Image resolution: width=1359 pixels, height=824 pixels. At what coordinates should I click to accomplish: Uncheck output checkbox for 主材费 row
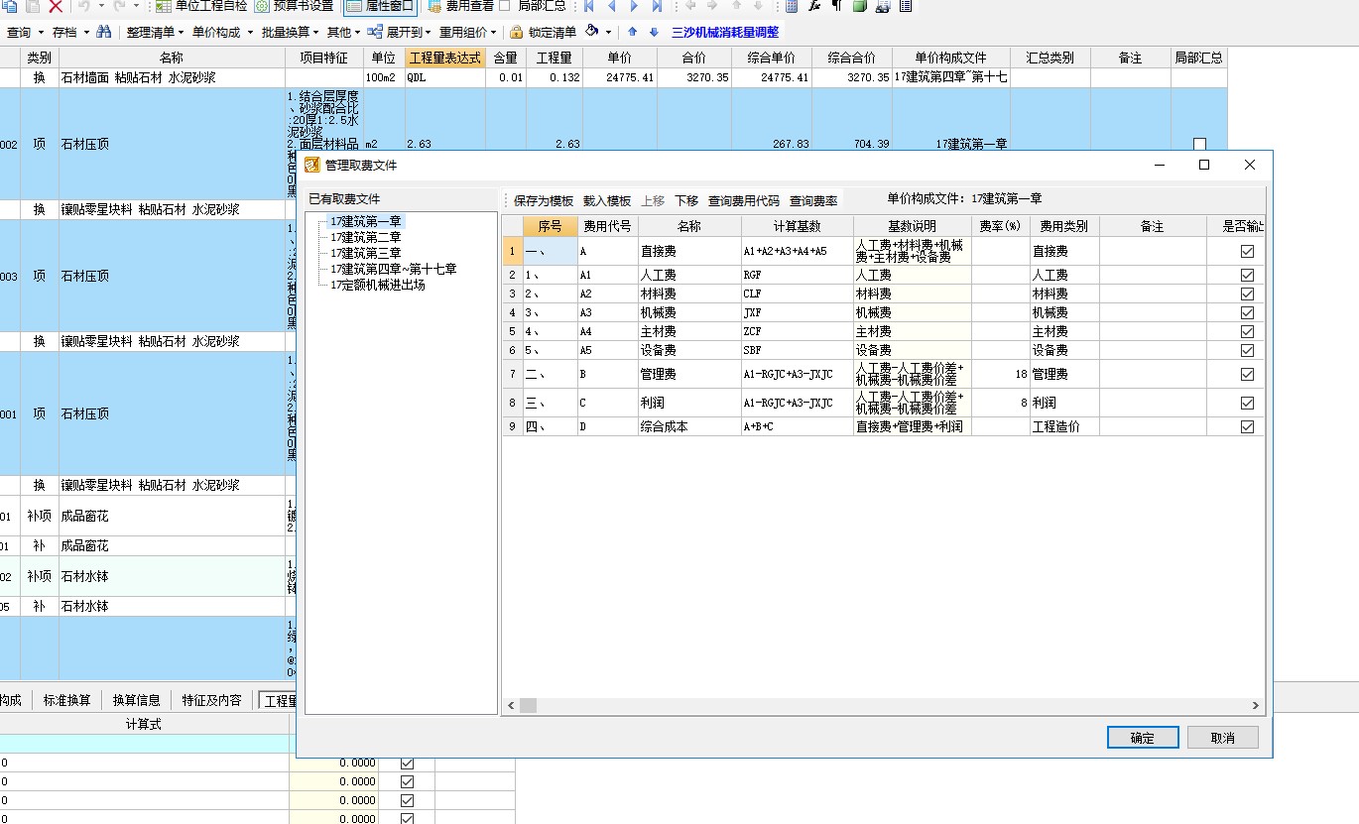1247,331
